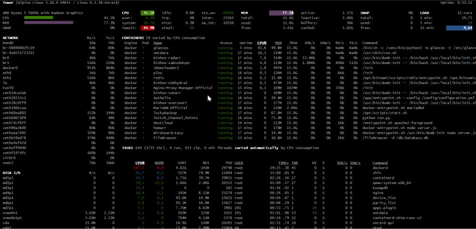Click the dockerd process command
Viewport: 476px width, 229px height.
click(x=380, y=167)
